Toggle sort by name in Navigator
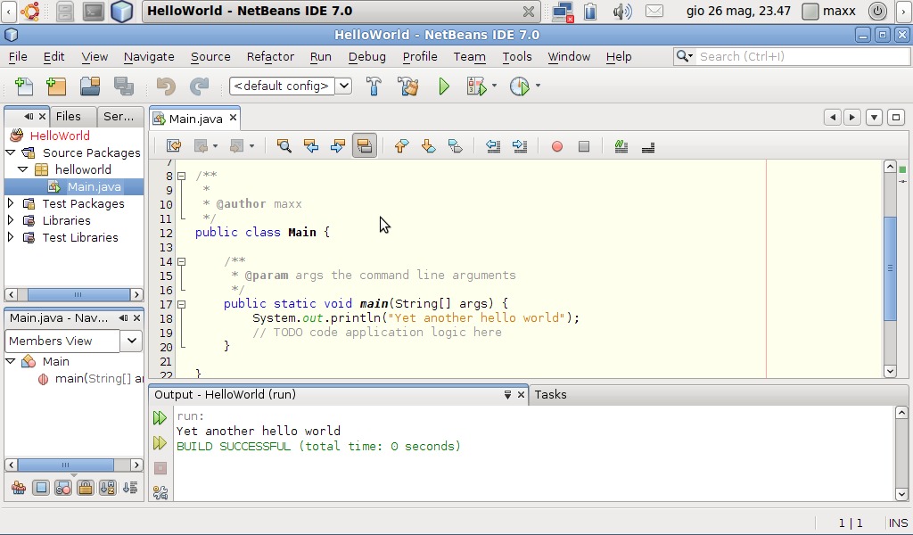913x535 pixels. click(108, 488)
